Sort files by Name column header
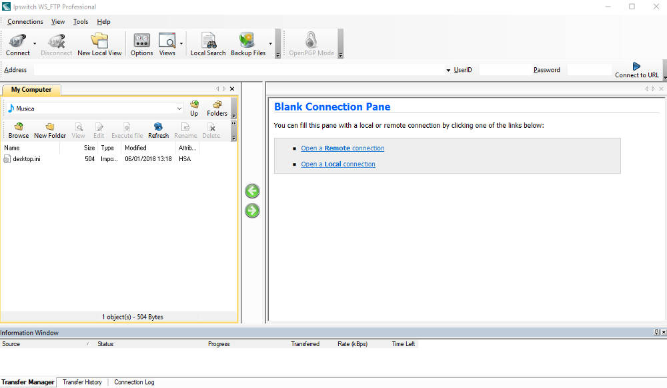The height and width of the screenshot is (388, 667). coord(30,148)
